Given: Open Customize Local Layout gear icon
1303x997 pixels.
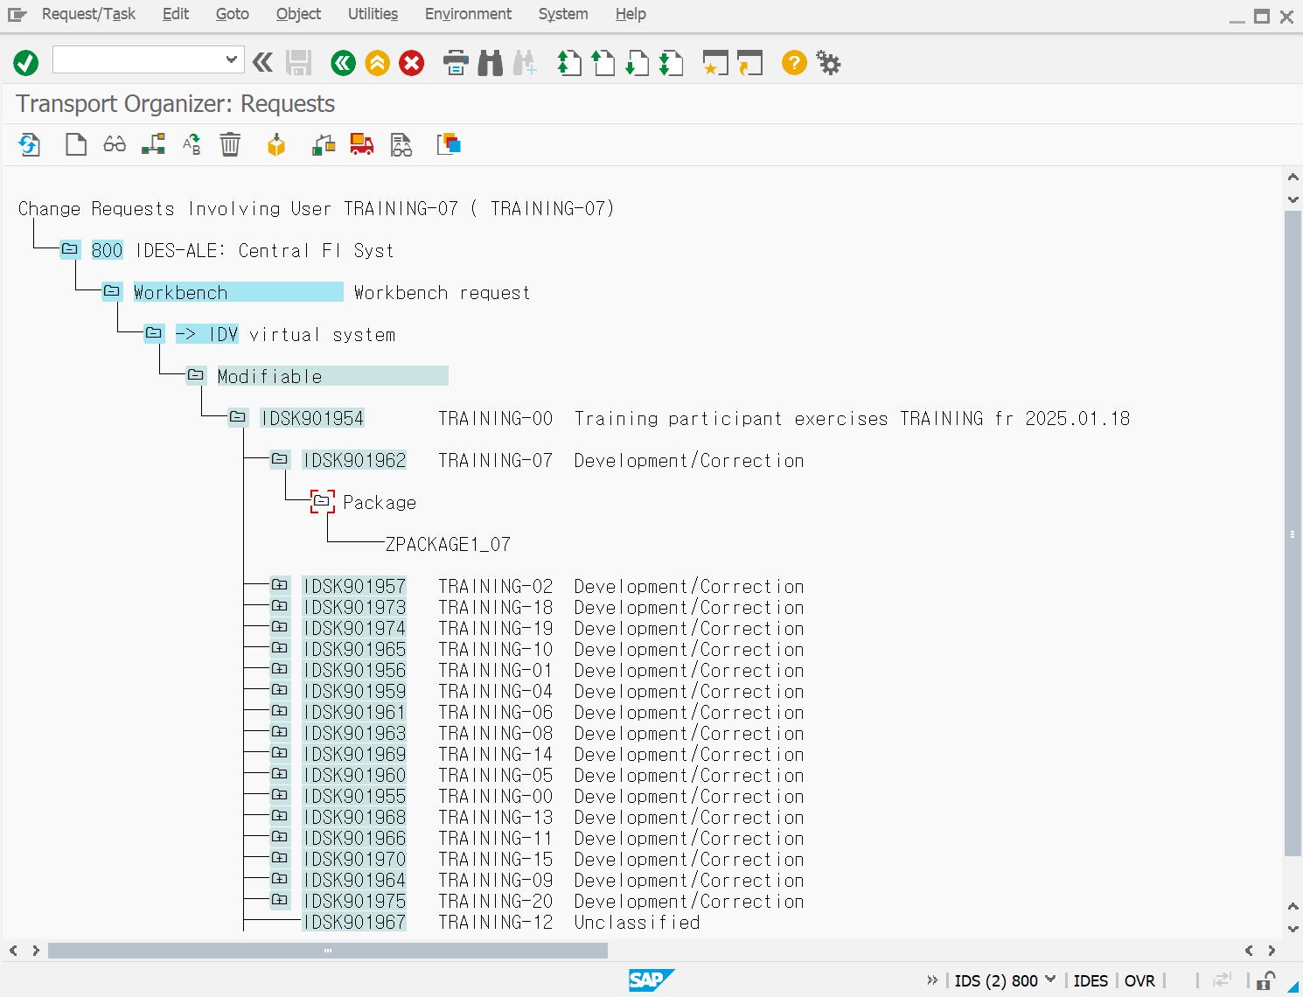Looking at the screenshot, I should click(828, 63).
